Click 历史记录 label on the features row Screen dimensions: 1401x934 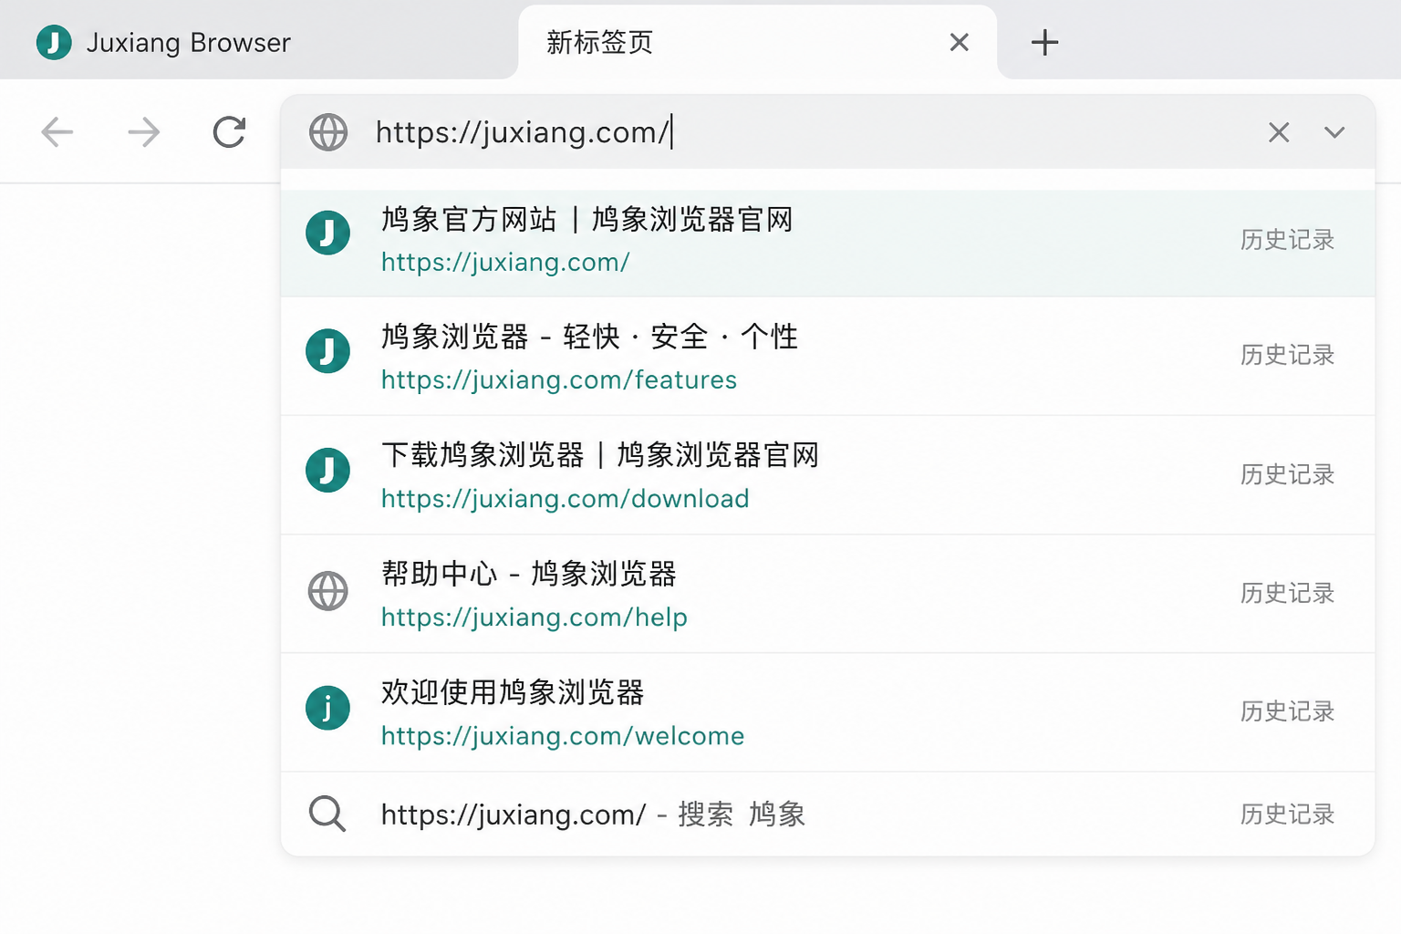(x=1287, y=355)
